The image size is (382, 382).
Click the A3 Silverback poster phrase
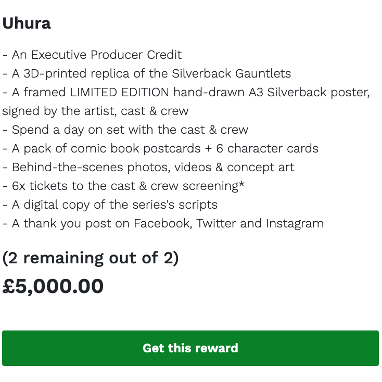(x=309, y=93)
